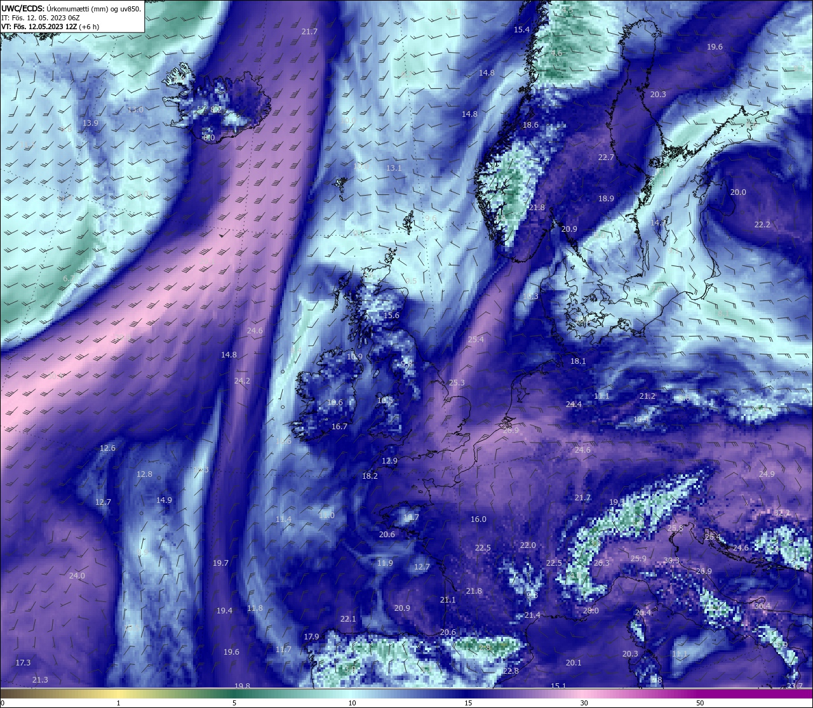Click the 11.8 value in the Atlantic
Screen dimensions: 813x708
click(x=255, y=608)
